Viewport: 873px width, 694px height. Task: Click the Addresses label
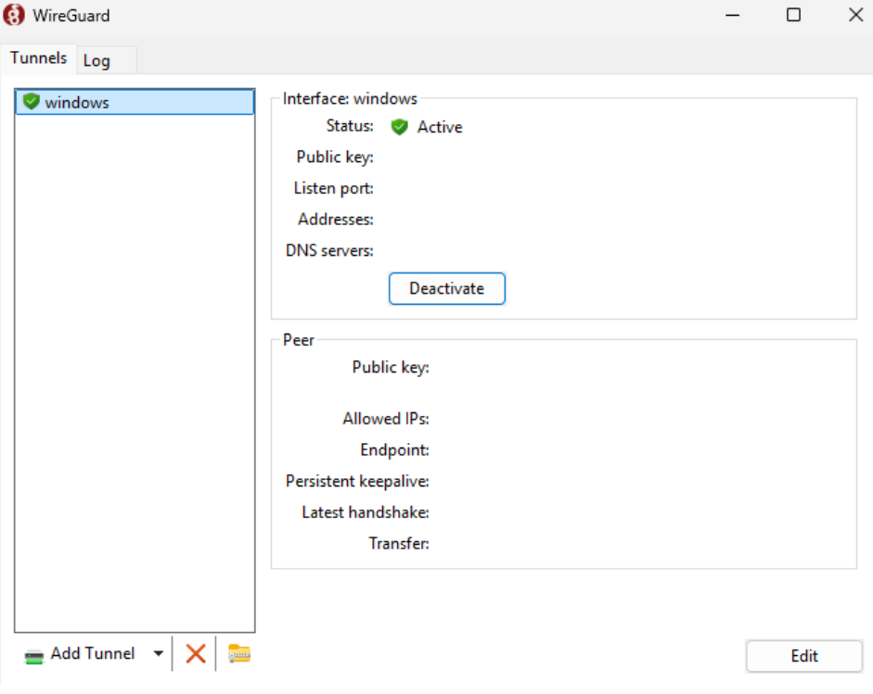[336, 219]
